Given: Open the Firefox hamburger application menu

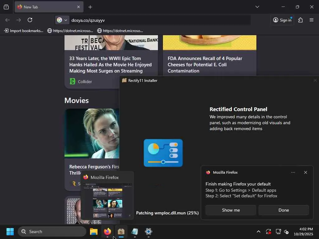Looking at the screenshot, I should point(312,20).
